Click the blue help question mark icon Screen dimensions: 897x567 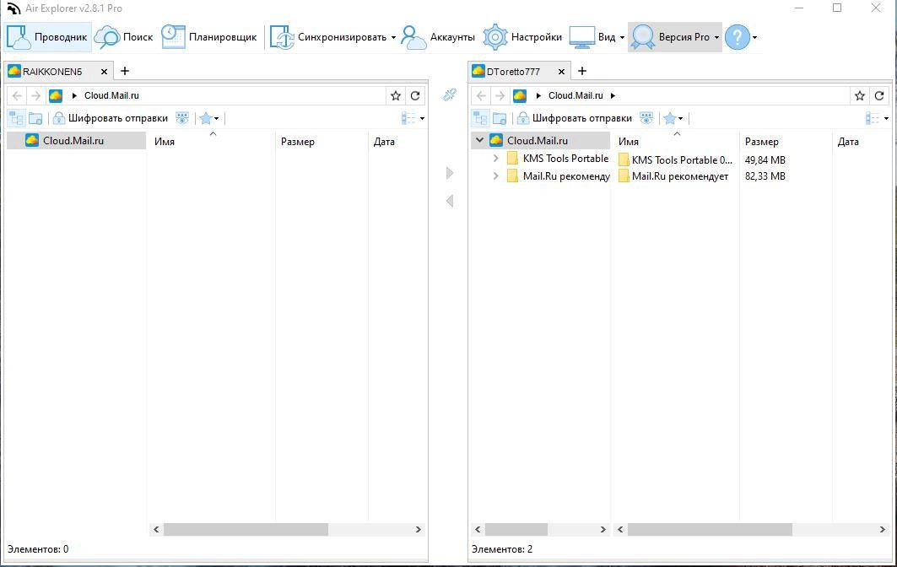tap(737, 37)
